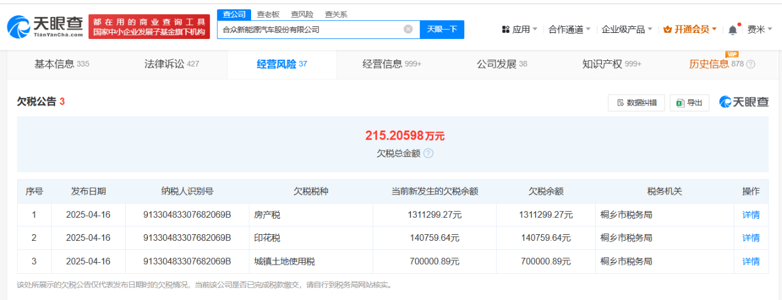Open the 开通会员 dropdown arrow
The image size is (782, 300).
(714, 29)
